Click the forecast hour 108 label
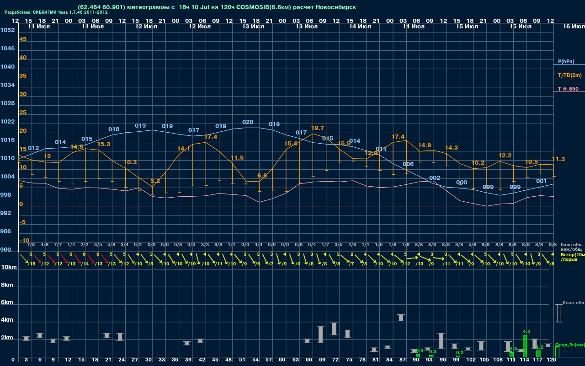The image size is (585, 366). pos(497,361)
